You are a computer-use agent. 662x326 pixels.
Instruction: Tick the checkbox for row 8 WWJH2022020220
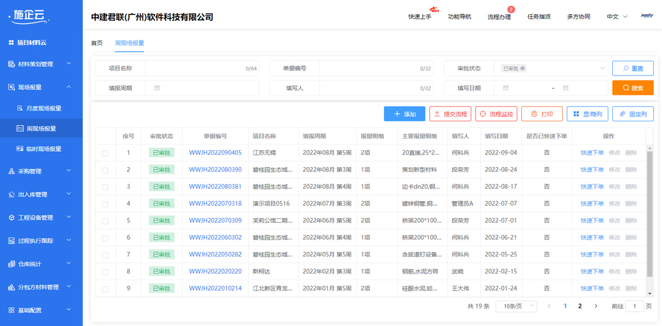[105, 272]
